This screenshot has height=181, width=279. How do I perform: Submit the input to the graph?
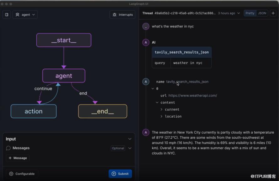(x=120, y=174)
